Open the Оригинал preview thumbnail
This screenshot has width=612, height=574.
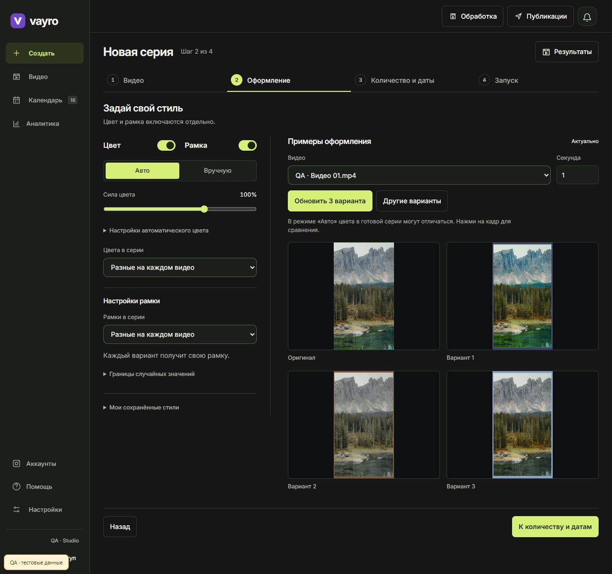[364, 296]
